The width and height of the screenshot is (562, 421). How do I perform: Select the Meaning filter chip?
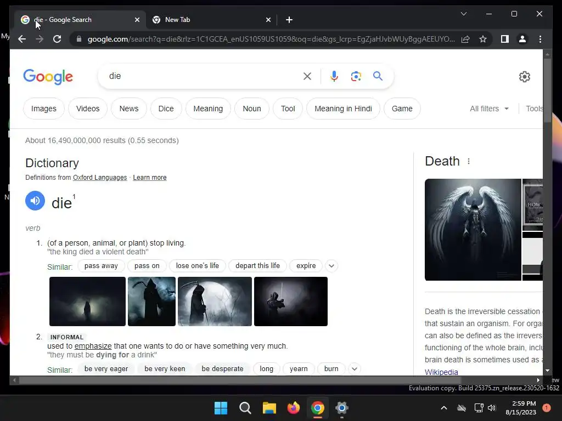point(208,109)
